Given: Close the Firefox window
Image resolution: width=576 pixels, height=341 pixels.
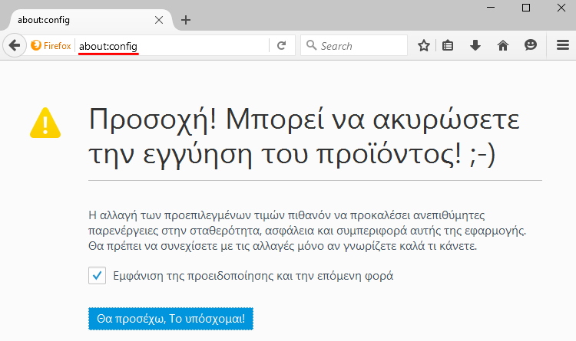Looking at the screenshot, I should [x=561, y=8].
